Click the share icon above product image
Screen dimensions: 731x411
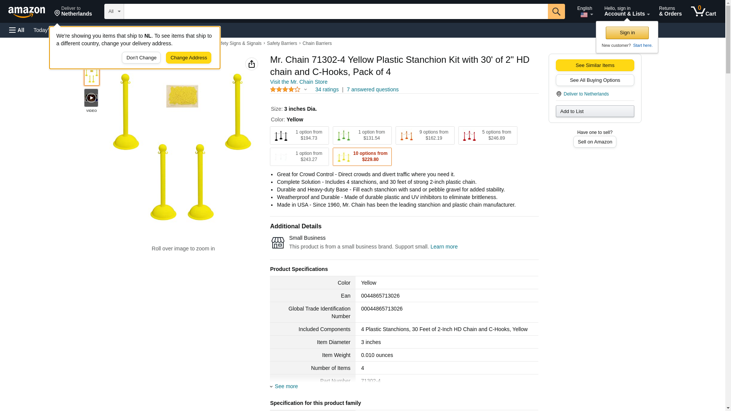(x=252, y=64)
